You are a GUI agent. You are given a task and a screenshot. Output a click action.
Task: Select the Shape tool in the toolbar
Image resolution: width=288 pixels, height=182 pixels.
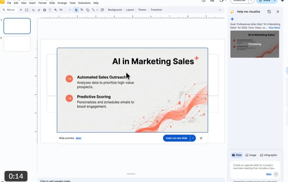coord(87,10)
